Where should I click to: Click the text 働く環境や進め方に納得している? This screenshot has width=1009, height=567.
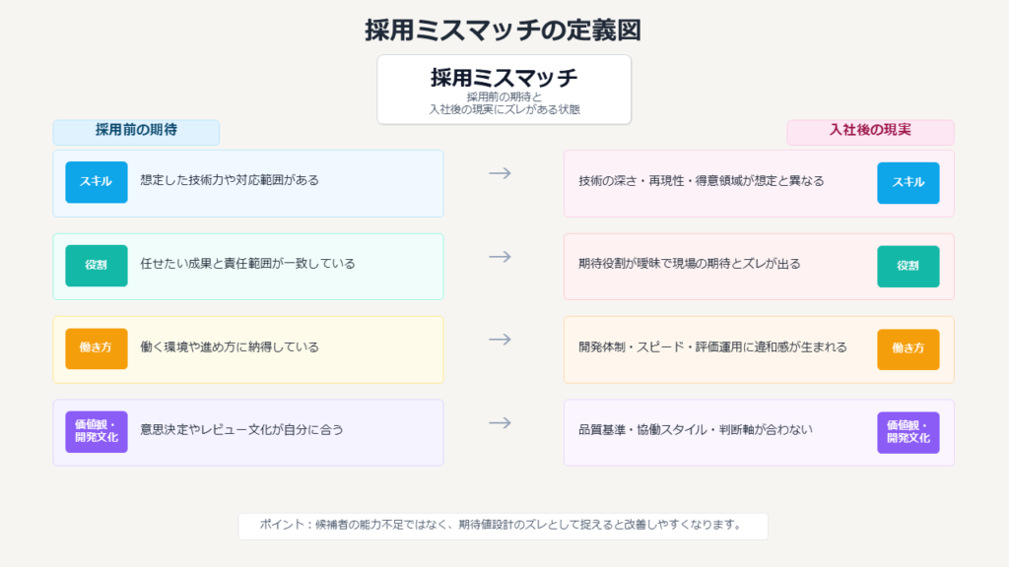pos(230,347)
